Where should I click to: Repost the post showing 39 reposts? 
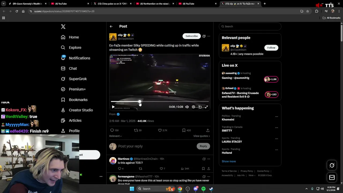click(x=136, y=130)
